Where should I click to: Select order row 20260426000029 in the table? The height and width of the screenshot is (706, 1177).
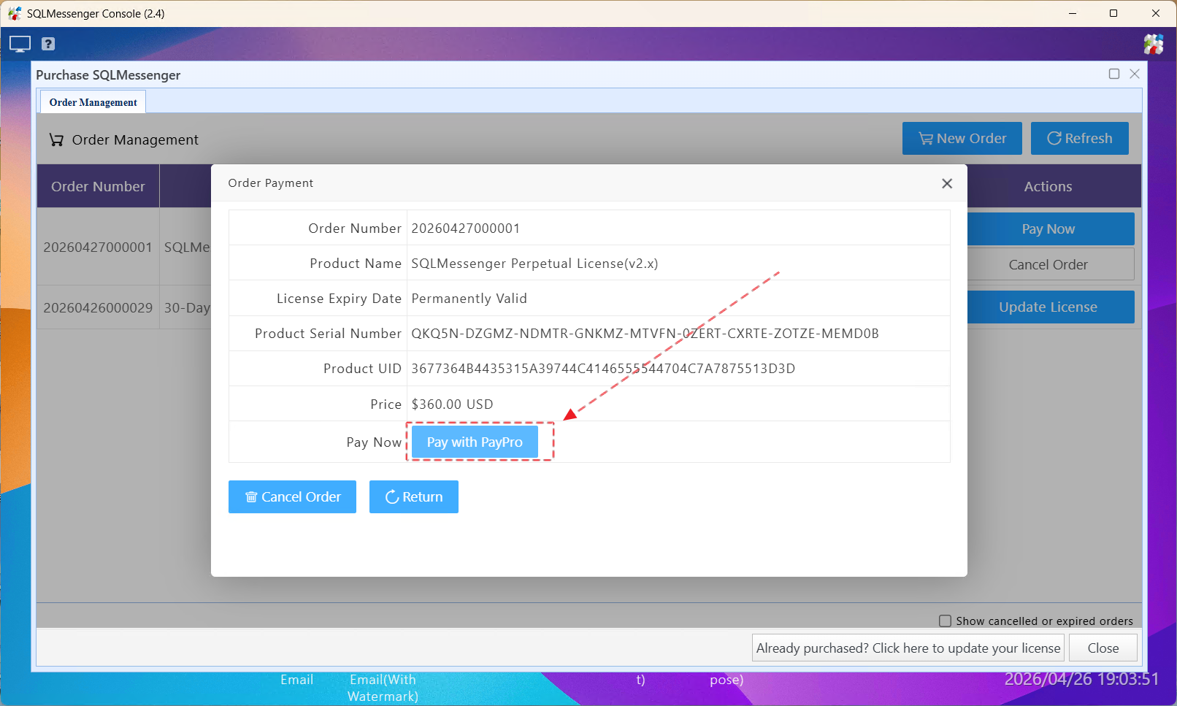(98, 307)
